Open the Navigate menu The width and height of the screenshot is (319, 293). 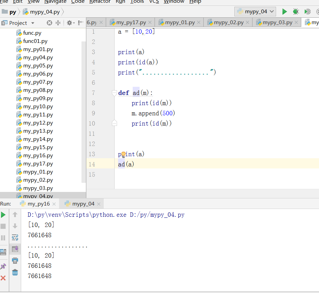pyautogui.click(x=55, y=1)
